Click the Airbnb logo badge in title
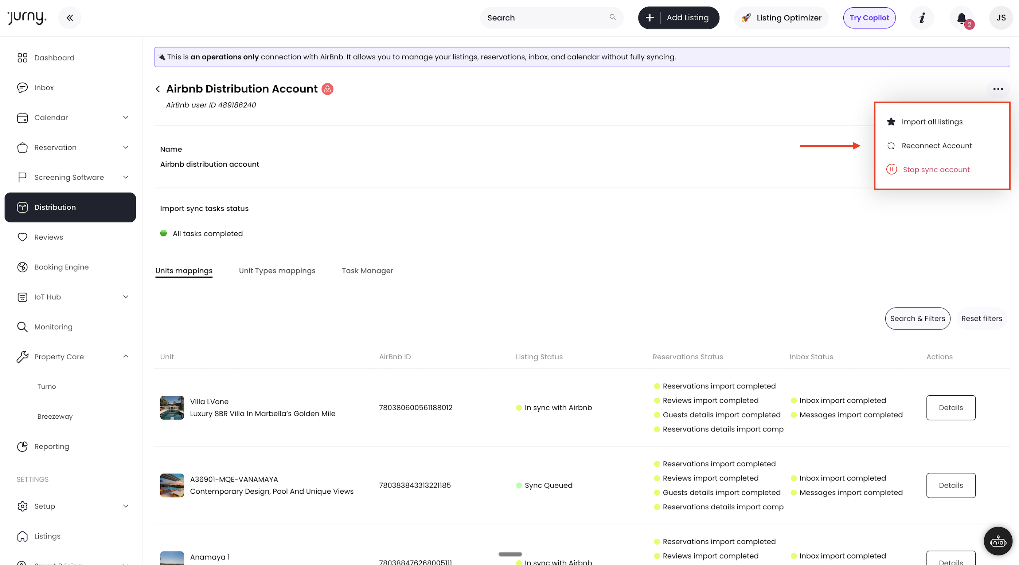 (x=327, y=89)
